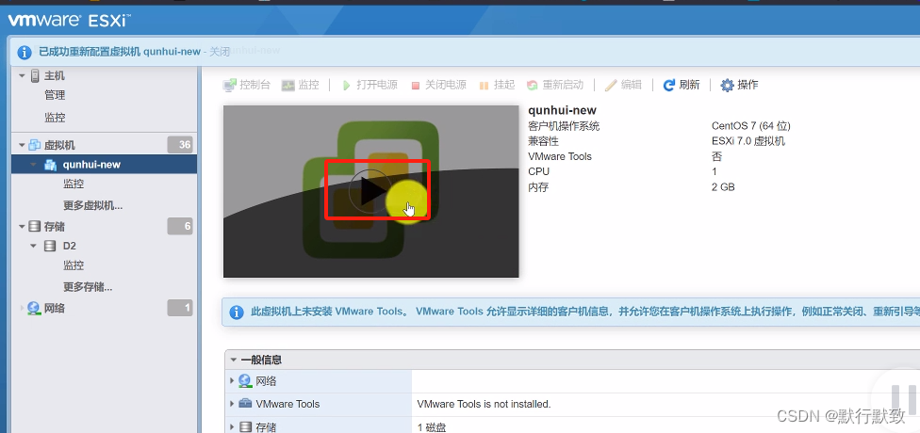Suspend the VM using 挂起
Image resolution: width=920 pixels, height=433 pixels.
point(497,85)
